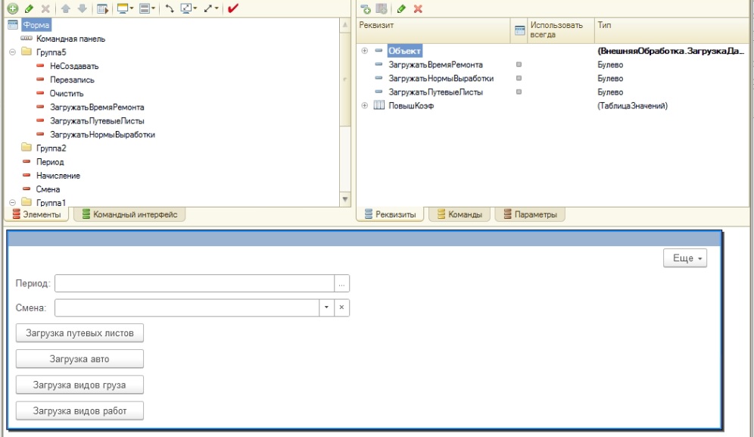This screenshot has width=754, height=437.
Task: Click the red checkmark verify form icon
Action: [x=234, y=8]
